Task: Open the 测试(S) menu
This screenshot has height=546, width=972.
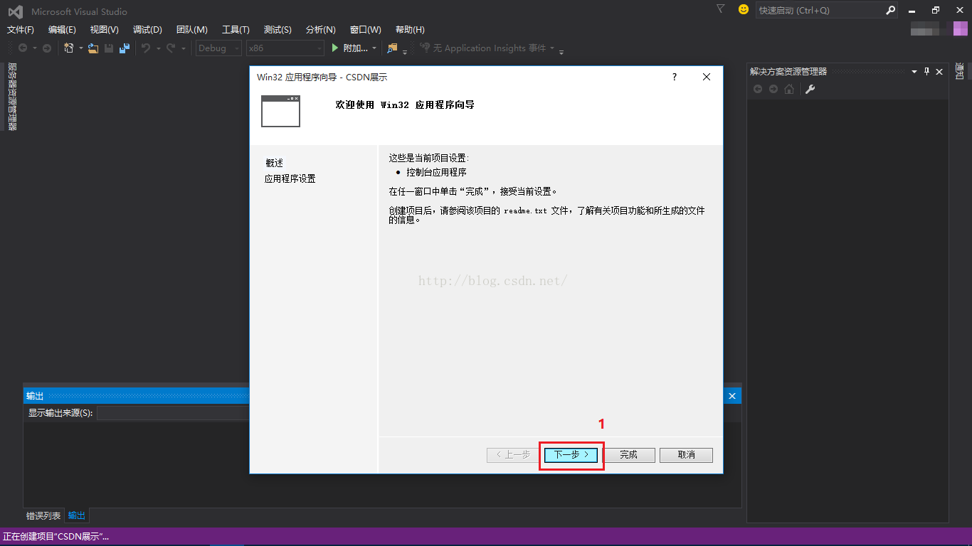Action: click(x=278, y=29)
